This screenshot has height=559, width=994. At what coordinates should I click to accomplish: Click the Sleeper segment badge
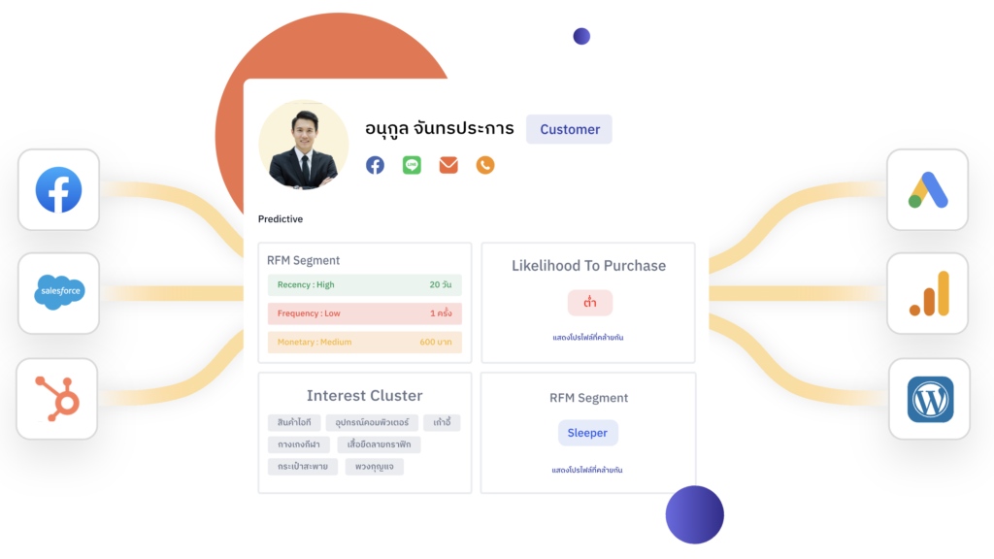pos(587,433)
